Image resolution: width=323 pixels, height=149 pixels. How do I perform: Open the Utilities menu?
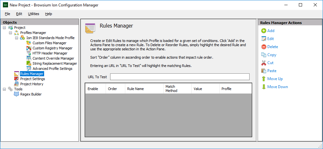click(33, 14)
